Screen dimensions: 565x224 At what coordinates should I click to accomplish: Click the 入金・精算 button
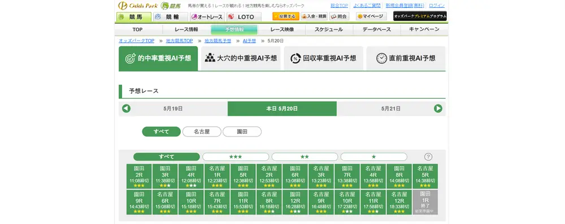314,16
